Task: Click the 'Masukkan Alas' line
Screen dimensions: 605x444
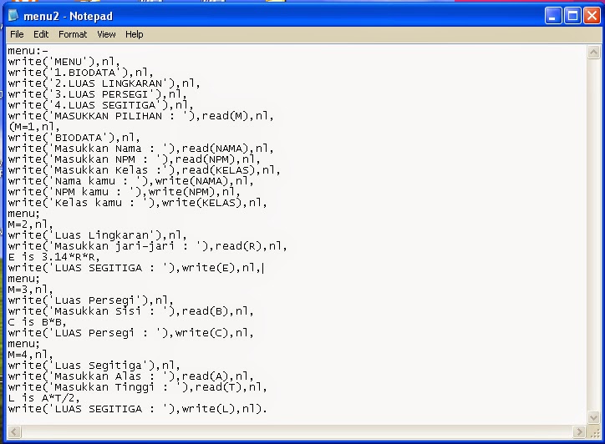Action: click(x=130, y=376)
